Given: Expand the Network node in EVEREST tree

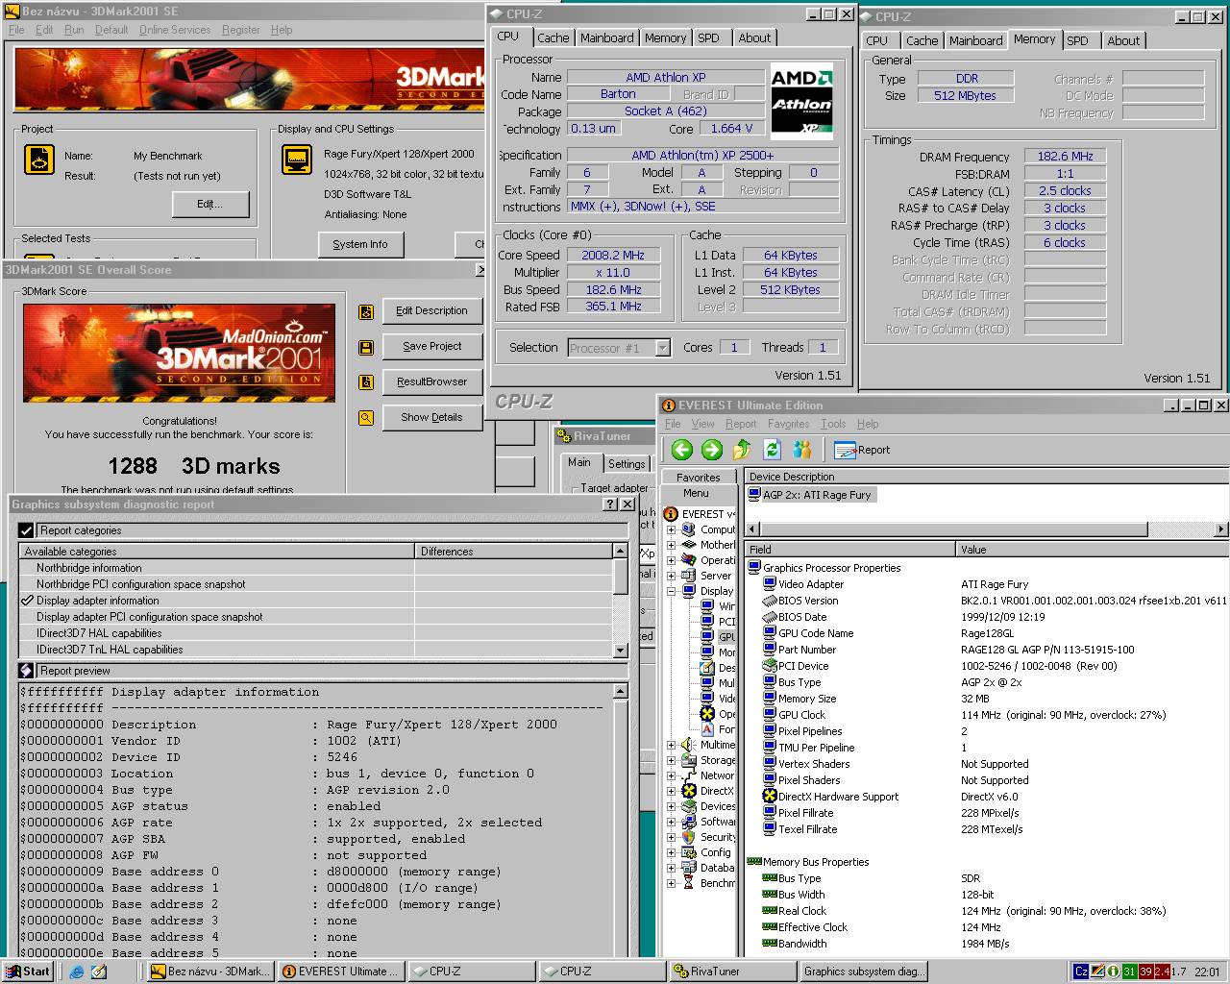Looking at the screenshot, I should click(671, 775).
